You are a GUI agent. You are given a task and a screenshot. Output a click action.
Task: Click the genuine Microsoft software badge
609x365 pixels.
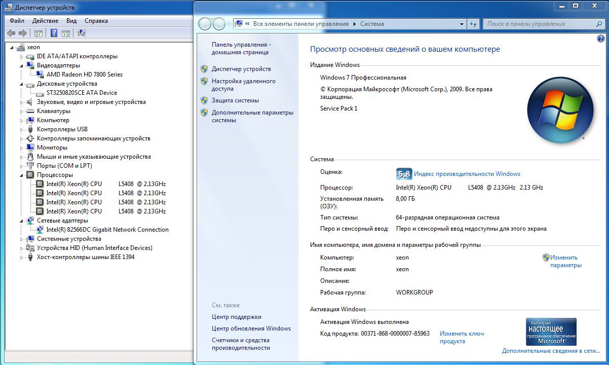click(551, 332)
